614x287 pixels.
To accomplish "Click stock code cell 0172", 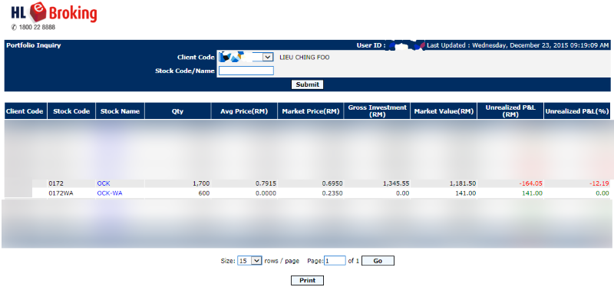I will tap(55, 183).
